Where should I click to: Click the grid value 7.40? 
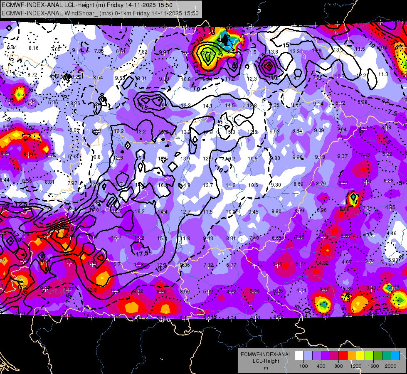pyautogui.click(x=254, y=238)
